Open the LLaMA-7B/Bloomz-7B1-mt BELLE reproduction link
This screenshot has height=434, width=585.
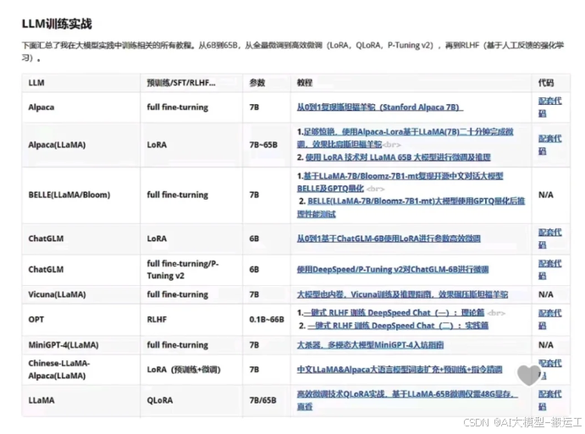pyautogui.click(x=400, y=182)
